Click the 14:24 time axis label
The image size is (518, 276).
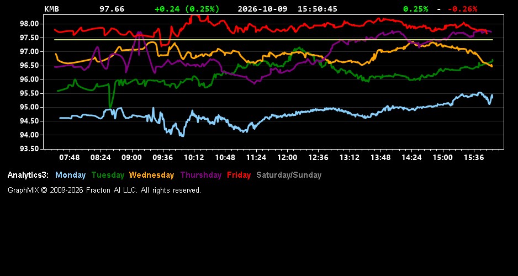[411, 157]
